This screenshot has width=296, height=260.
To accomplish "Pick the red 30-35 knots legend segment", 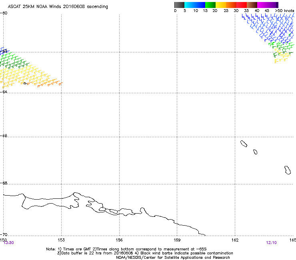I will point(242,5).
